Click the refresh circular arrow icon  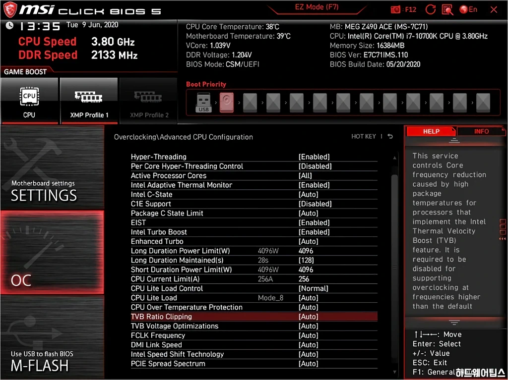pos(430,10)
